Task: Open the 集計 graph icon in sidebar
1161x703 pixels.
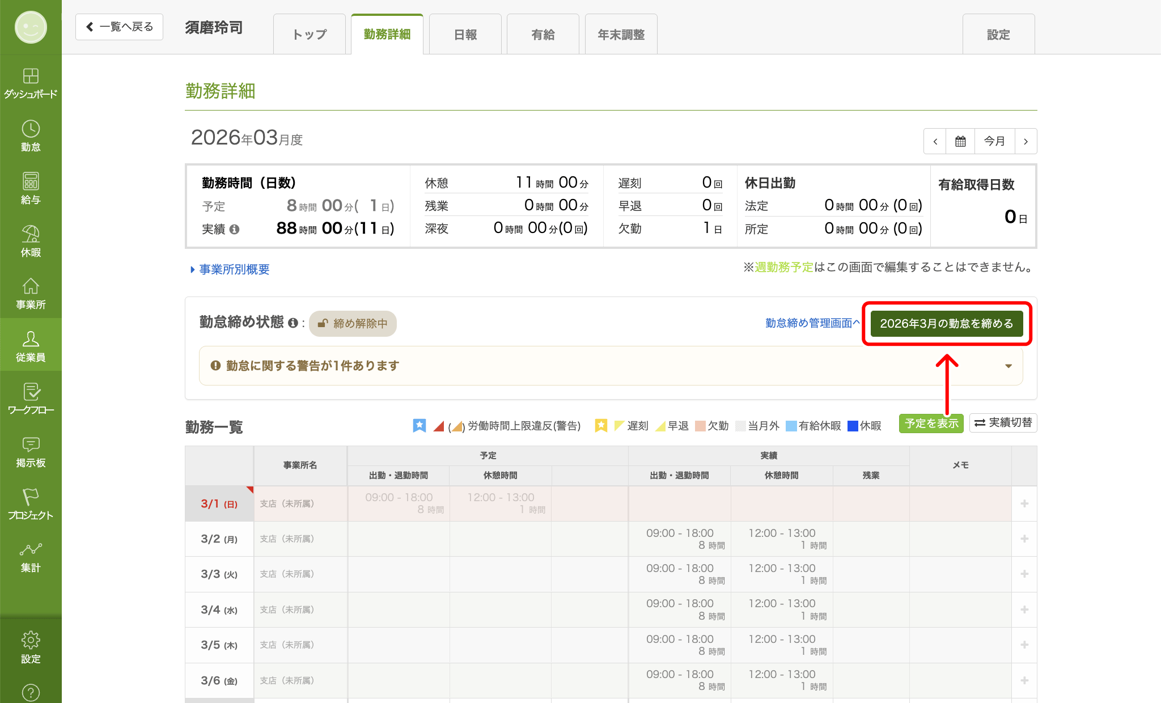Action: (x=31, y=557)
